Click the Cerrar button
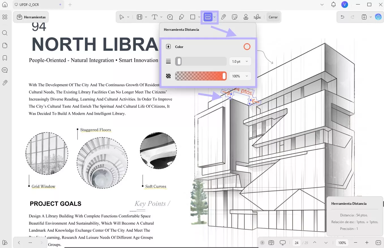Image resolution: width=384 pixels, height=248 pixels. click(273, 17)
